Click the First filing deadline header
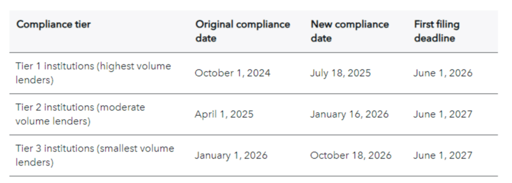Screen dimensions: 512x183 coord(436,31)
